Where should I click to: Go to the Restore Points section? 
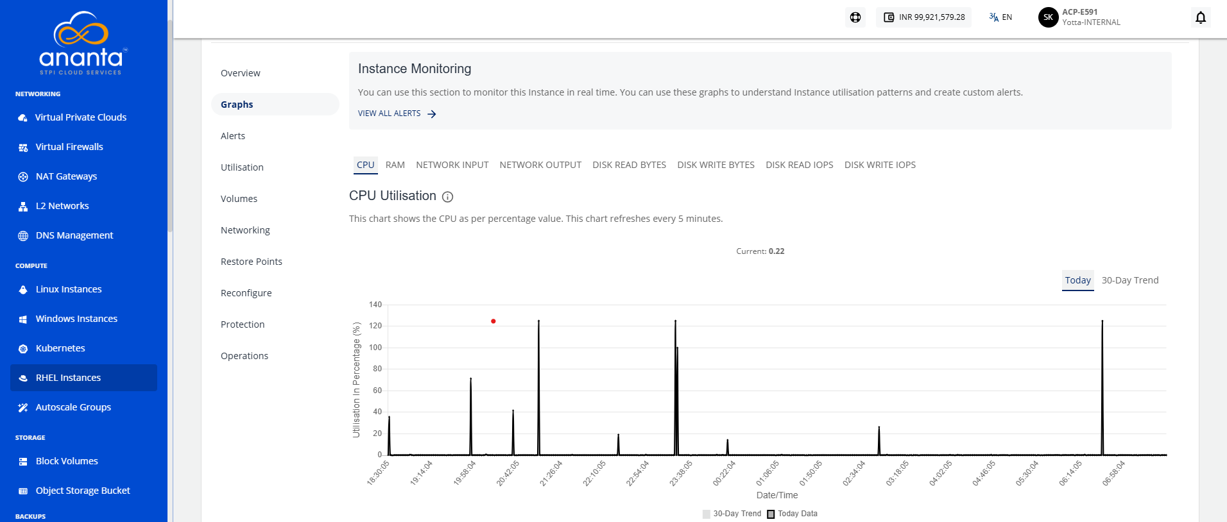252,262
